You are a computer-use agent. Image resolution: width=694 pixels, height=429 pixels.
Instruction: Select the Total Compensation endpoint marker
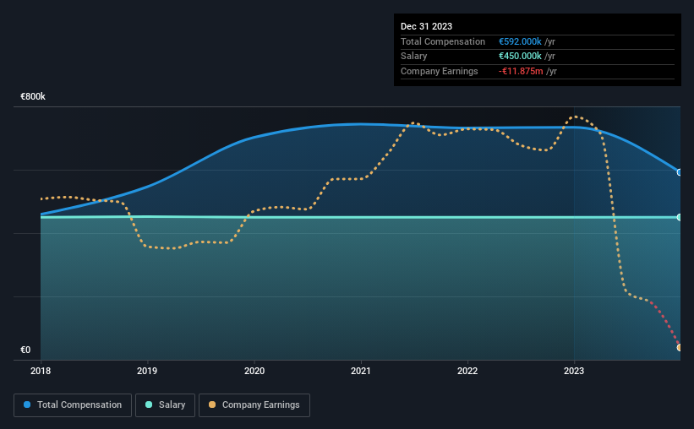(680, 172)
